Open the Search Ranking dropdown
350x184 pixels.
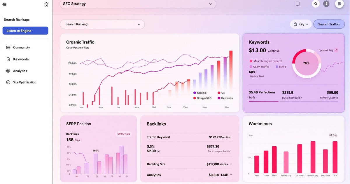(x=139, y=25)
